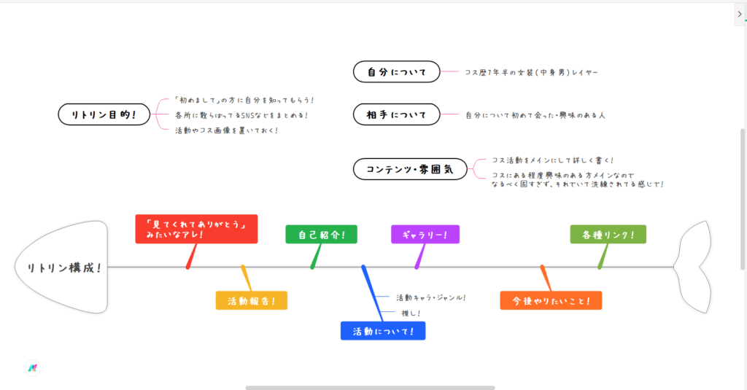Click the 活動キャラ・ジャンル! subtopic
Viewport: 747px width, 390px height.
pyautogui.click(x=430, y=297)
